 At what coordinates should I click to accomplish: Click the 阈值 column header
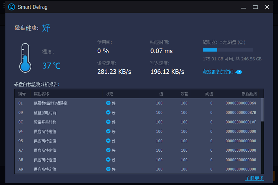209,94
